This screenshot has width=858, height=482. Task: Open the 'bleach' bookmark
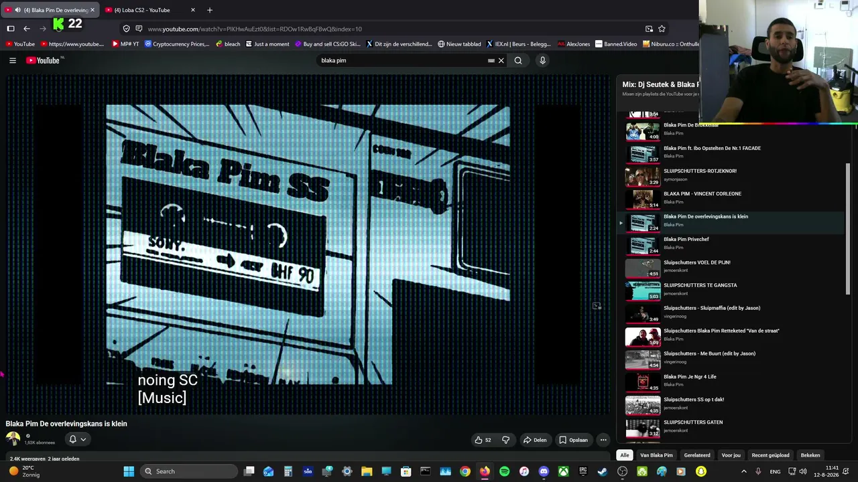pyautogui.click(x=228, y=44)
